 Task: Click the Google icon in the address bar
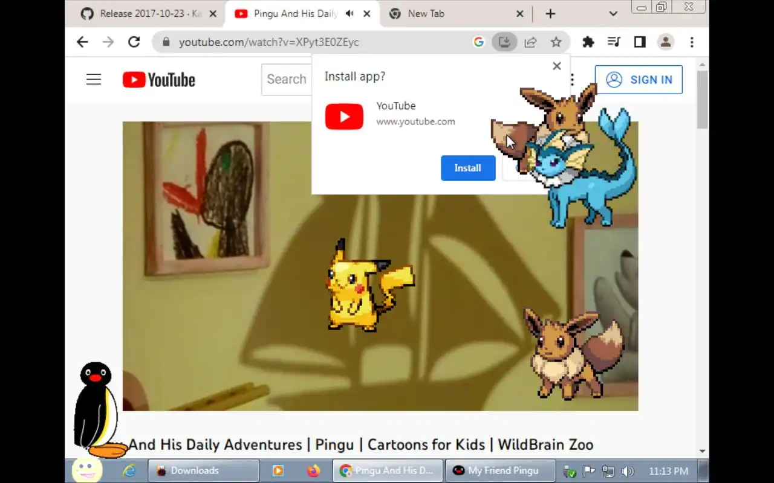click(479, 42)
